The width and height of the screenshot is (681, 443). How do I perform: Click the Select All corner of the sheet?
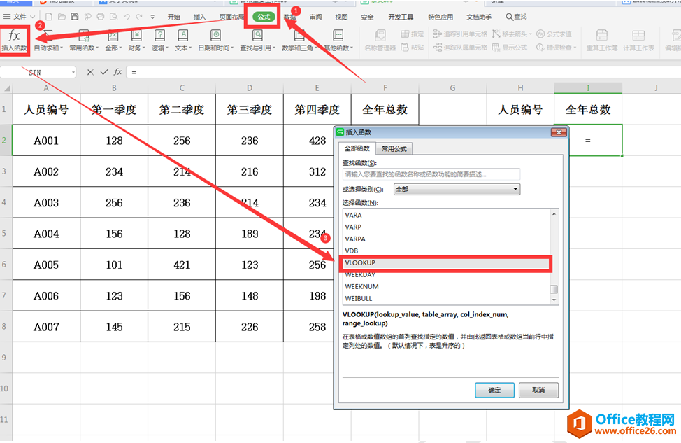coord(6,87)
